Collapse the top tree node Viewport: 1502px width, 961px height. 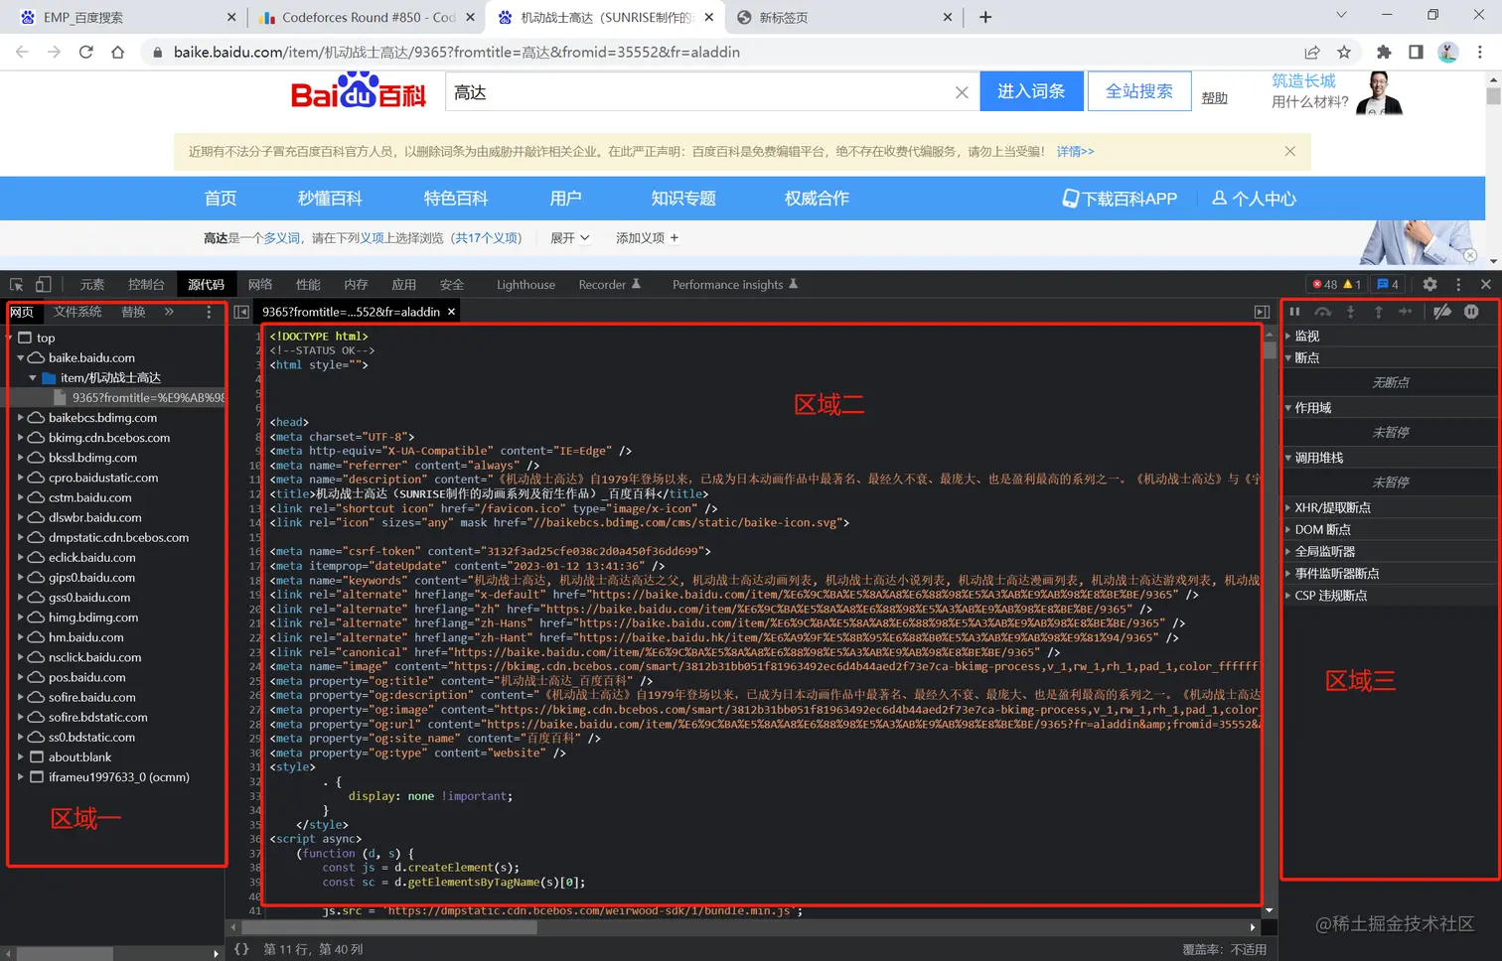click(10, 338)
